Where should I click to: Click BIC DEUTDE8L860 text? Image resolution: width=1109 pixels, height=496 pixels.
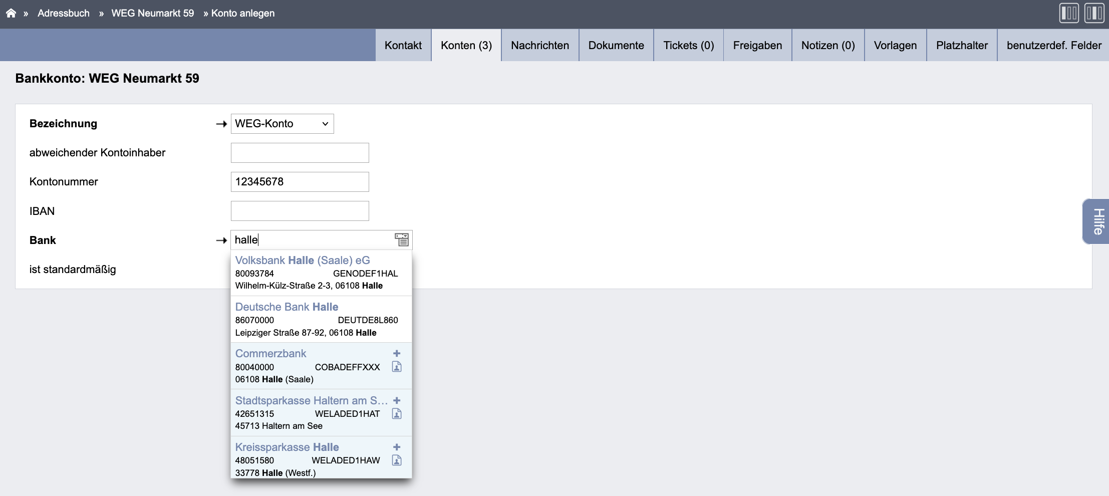(x=368, y=320)
